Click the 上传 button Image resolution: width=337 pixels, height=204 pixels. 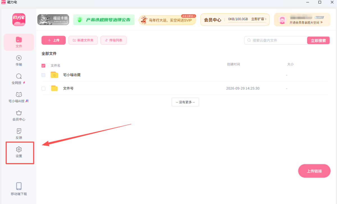(54, 40)
